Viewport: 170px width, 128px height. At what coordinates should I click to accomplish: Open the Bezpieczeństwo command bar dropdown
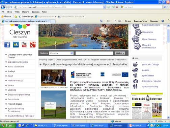point(141,21)
